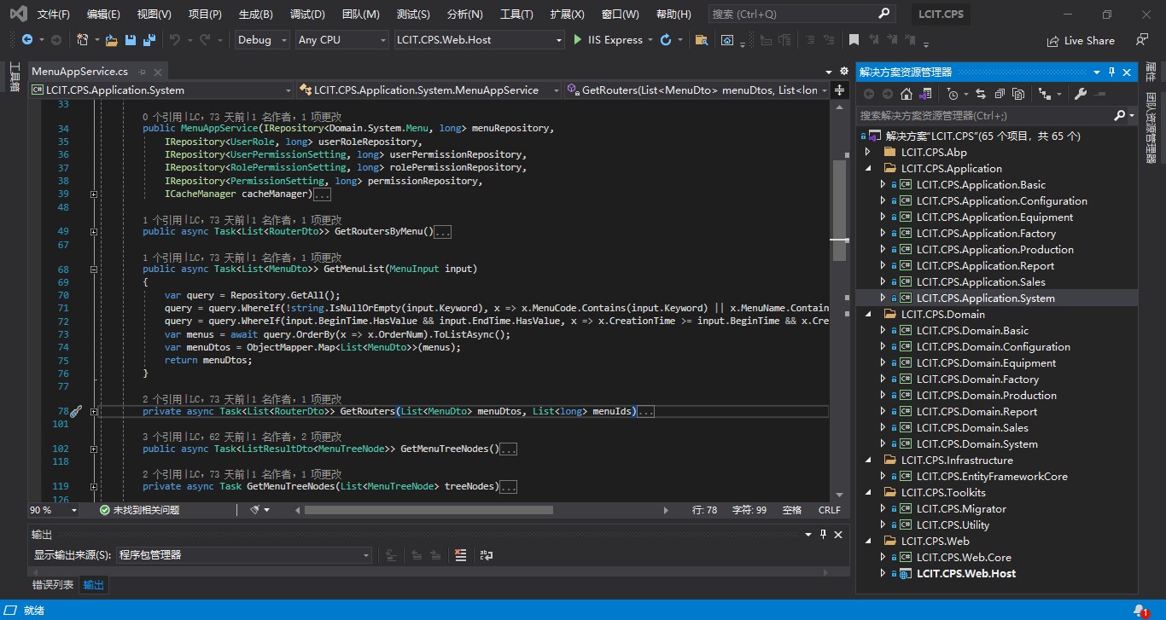This screenshot has height=620, width=1166.
Task: Click the browser refresh link icon
Action: click(666, 40)
